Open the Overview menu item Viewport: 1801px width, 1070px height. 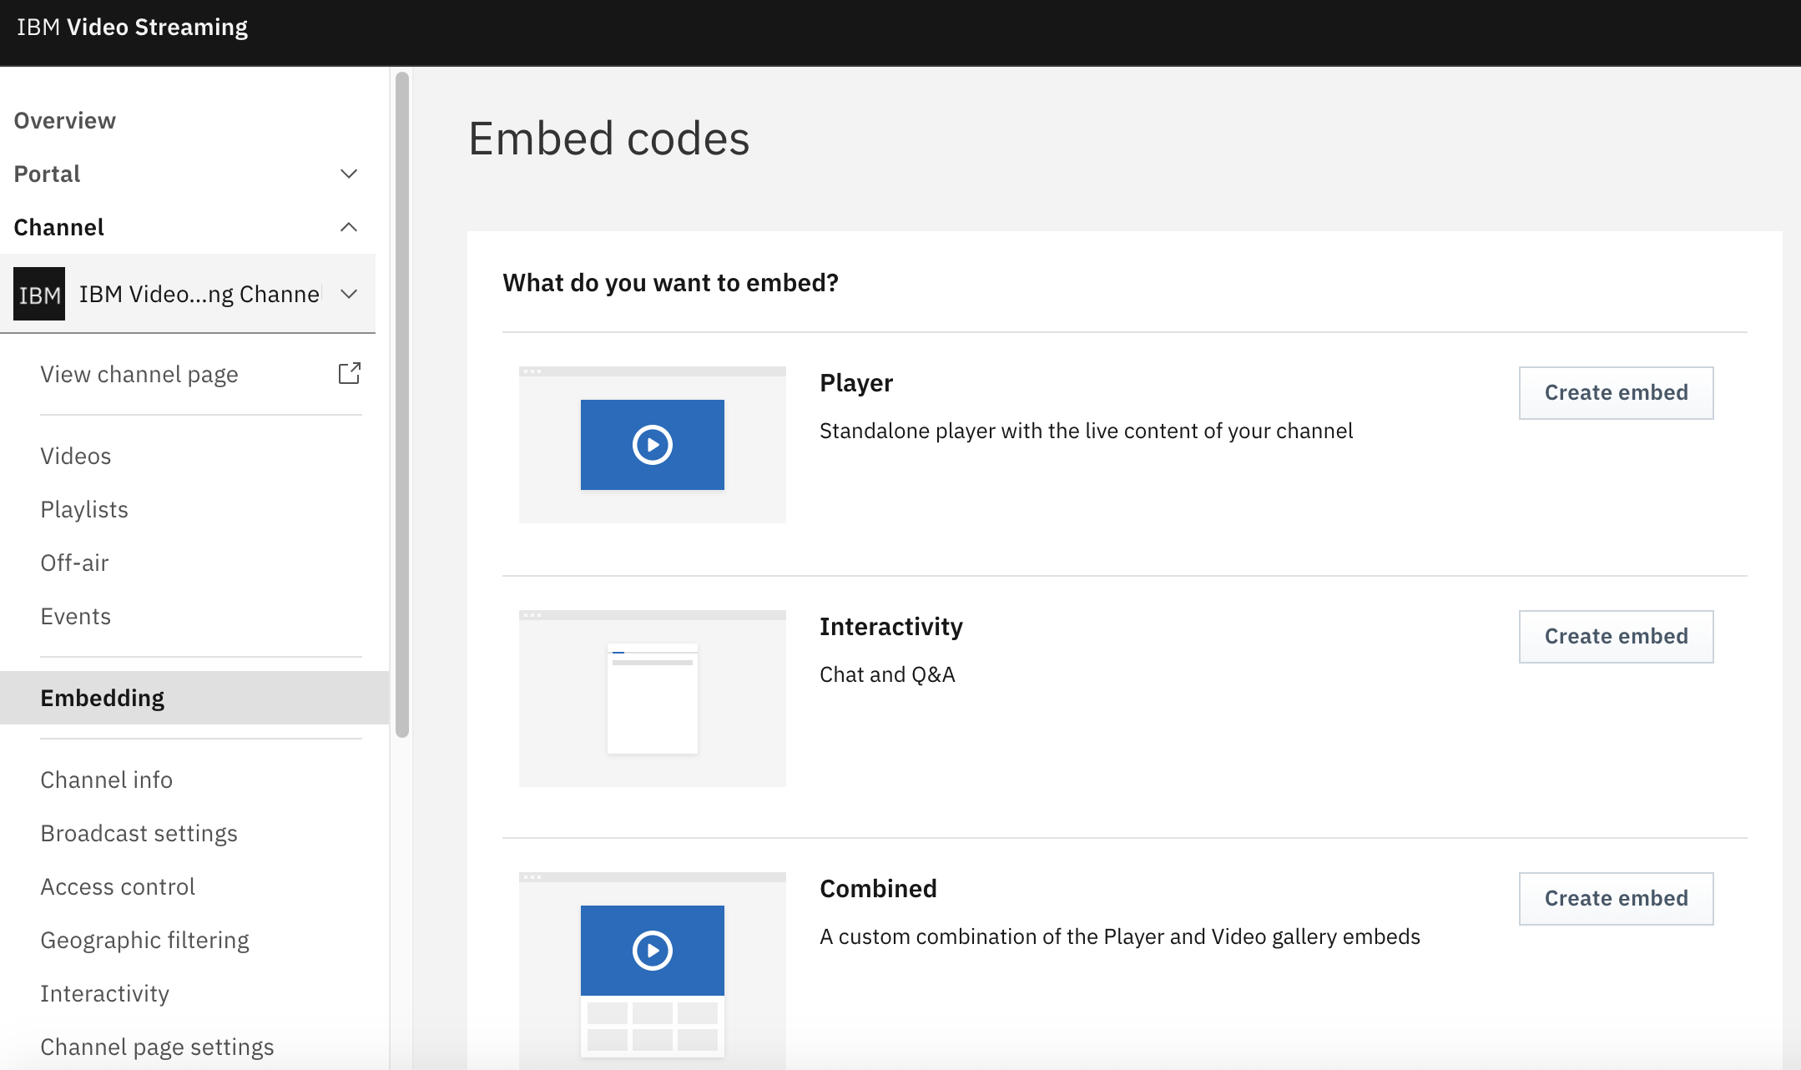pos(65,120)
